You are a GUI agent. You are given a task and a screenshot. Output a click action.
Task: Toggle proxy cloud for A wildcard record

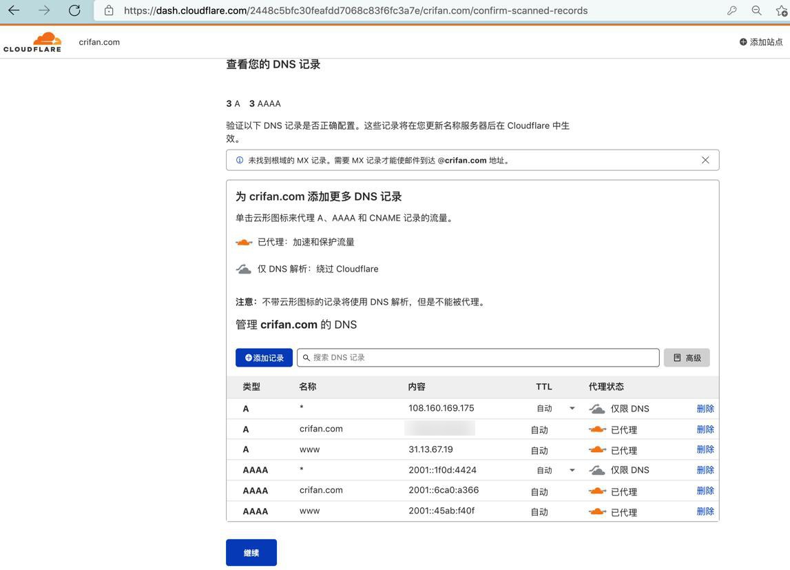597,409
